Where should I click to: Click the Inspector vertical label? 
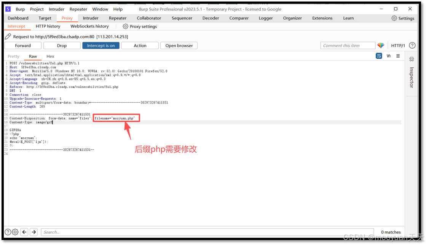tap(412, 77)
